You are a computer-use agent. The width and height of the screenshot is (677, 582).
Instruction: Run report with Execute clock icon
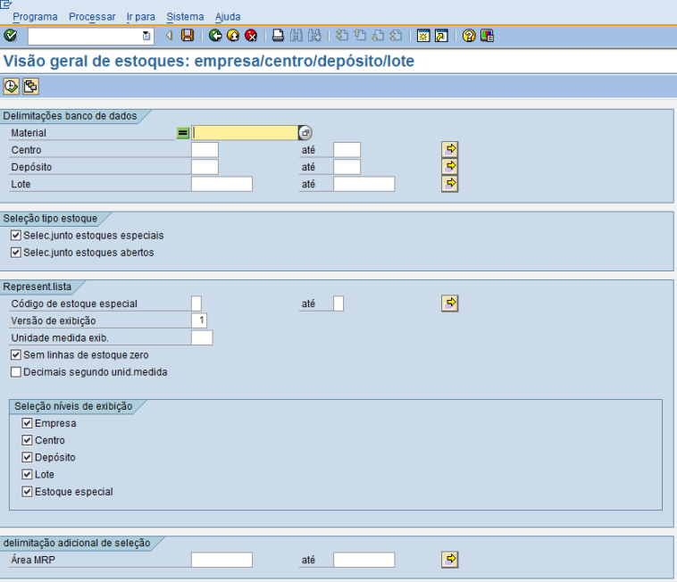pos(12,87)
